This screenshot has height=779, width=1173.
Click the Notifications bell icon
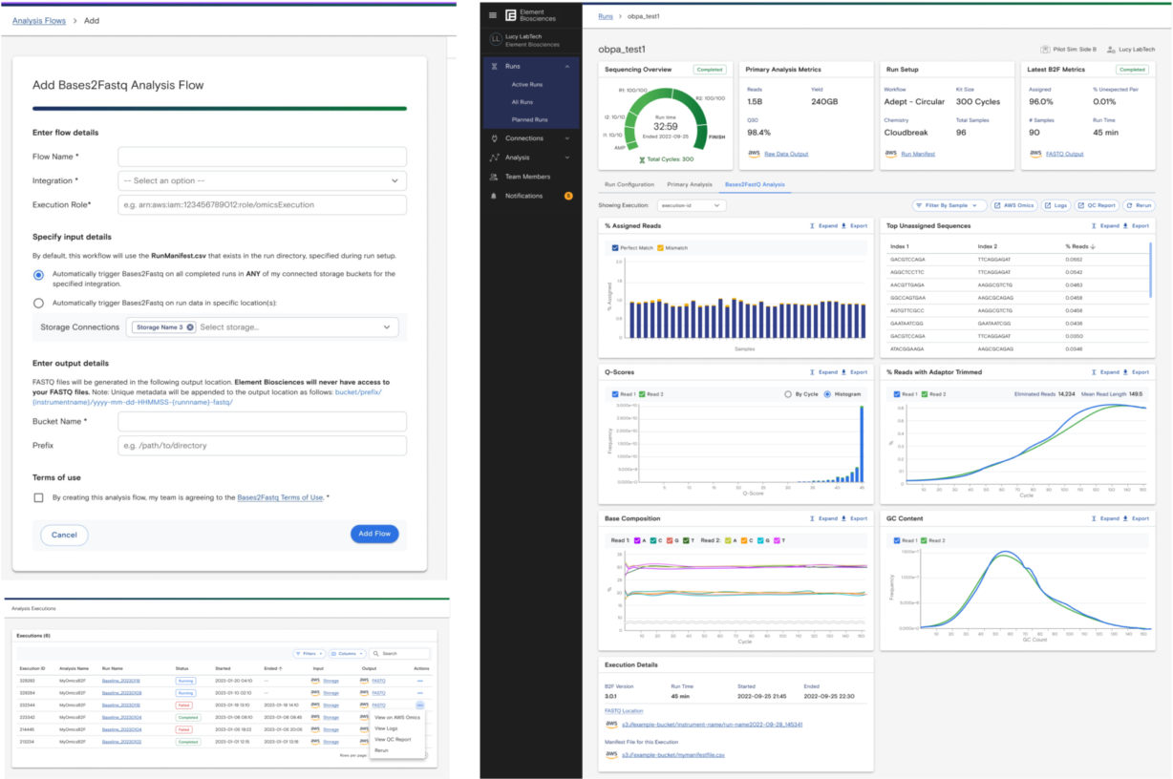click(x=494, y=196)
